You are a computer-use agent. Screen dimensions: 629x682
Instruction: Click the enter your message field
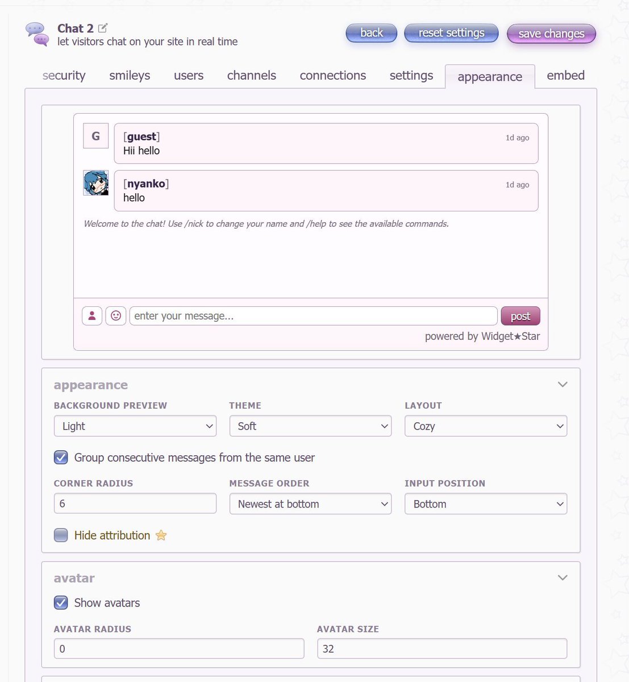[x=314, y=316]
